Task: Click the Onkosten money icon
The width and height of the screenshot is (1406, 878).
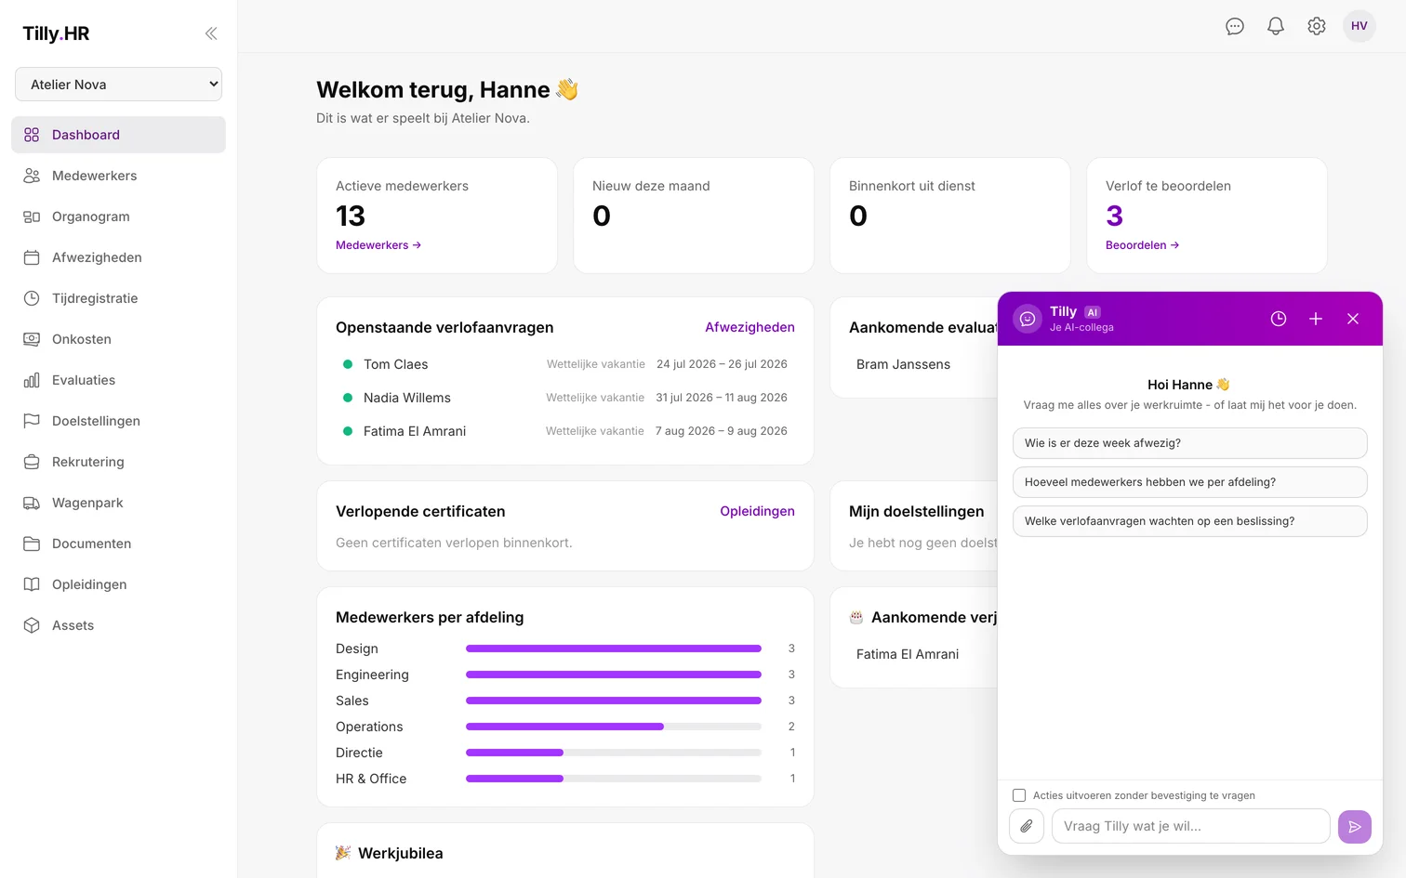Action: (32, 339)
